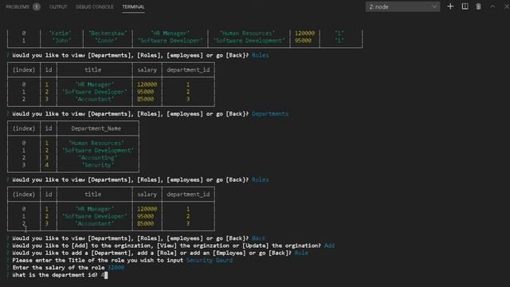Screen dimensions: 510x287
Task: Click 'Enter the salary of the role' prompt
Action: pyautogui.click(x=58, y=268)
